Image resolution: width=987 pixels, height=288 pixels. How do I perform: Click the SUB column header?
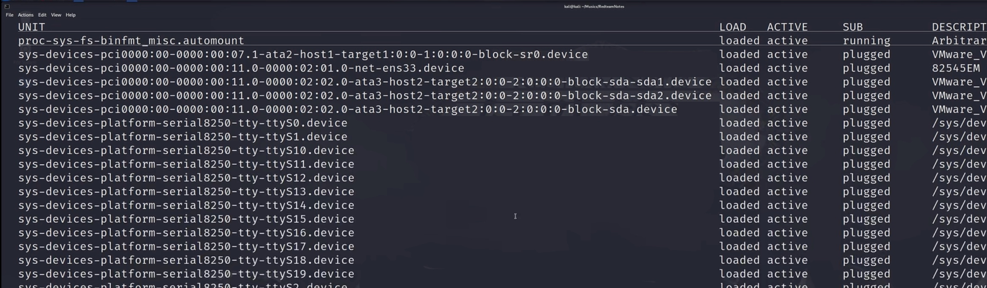pos(852,27)
